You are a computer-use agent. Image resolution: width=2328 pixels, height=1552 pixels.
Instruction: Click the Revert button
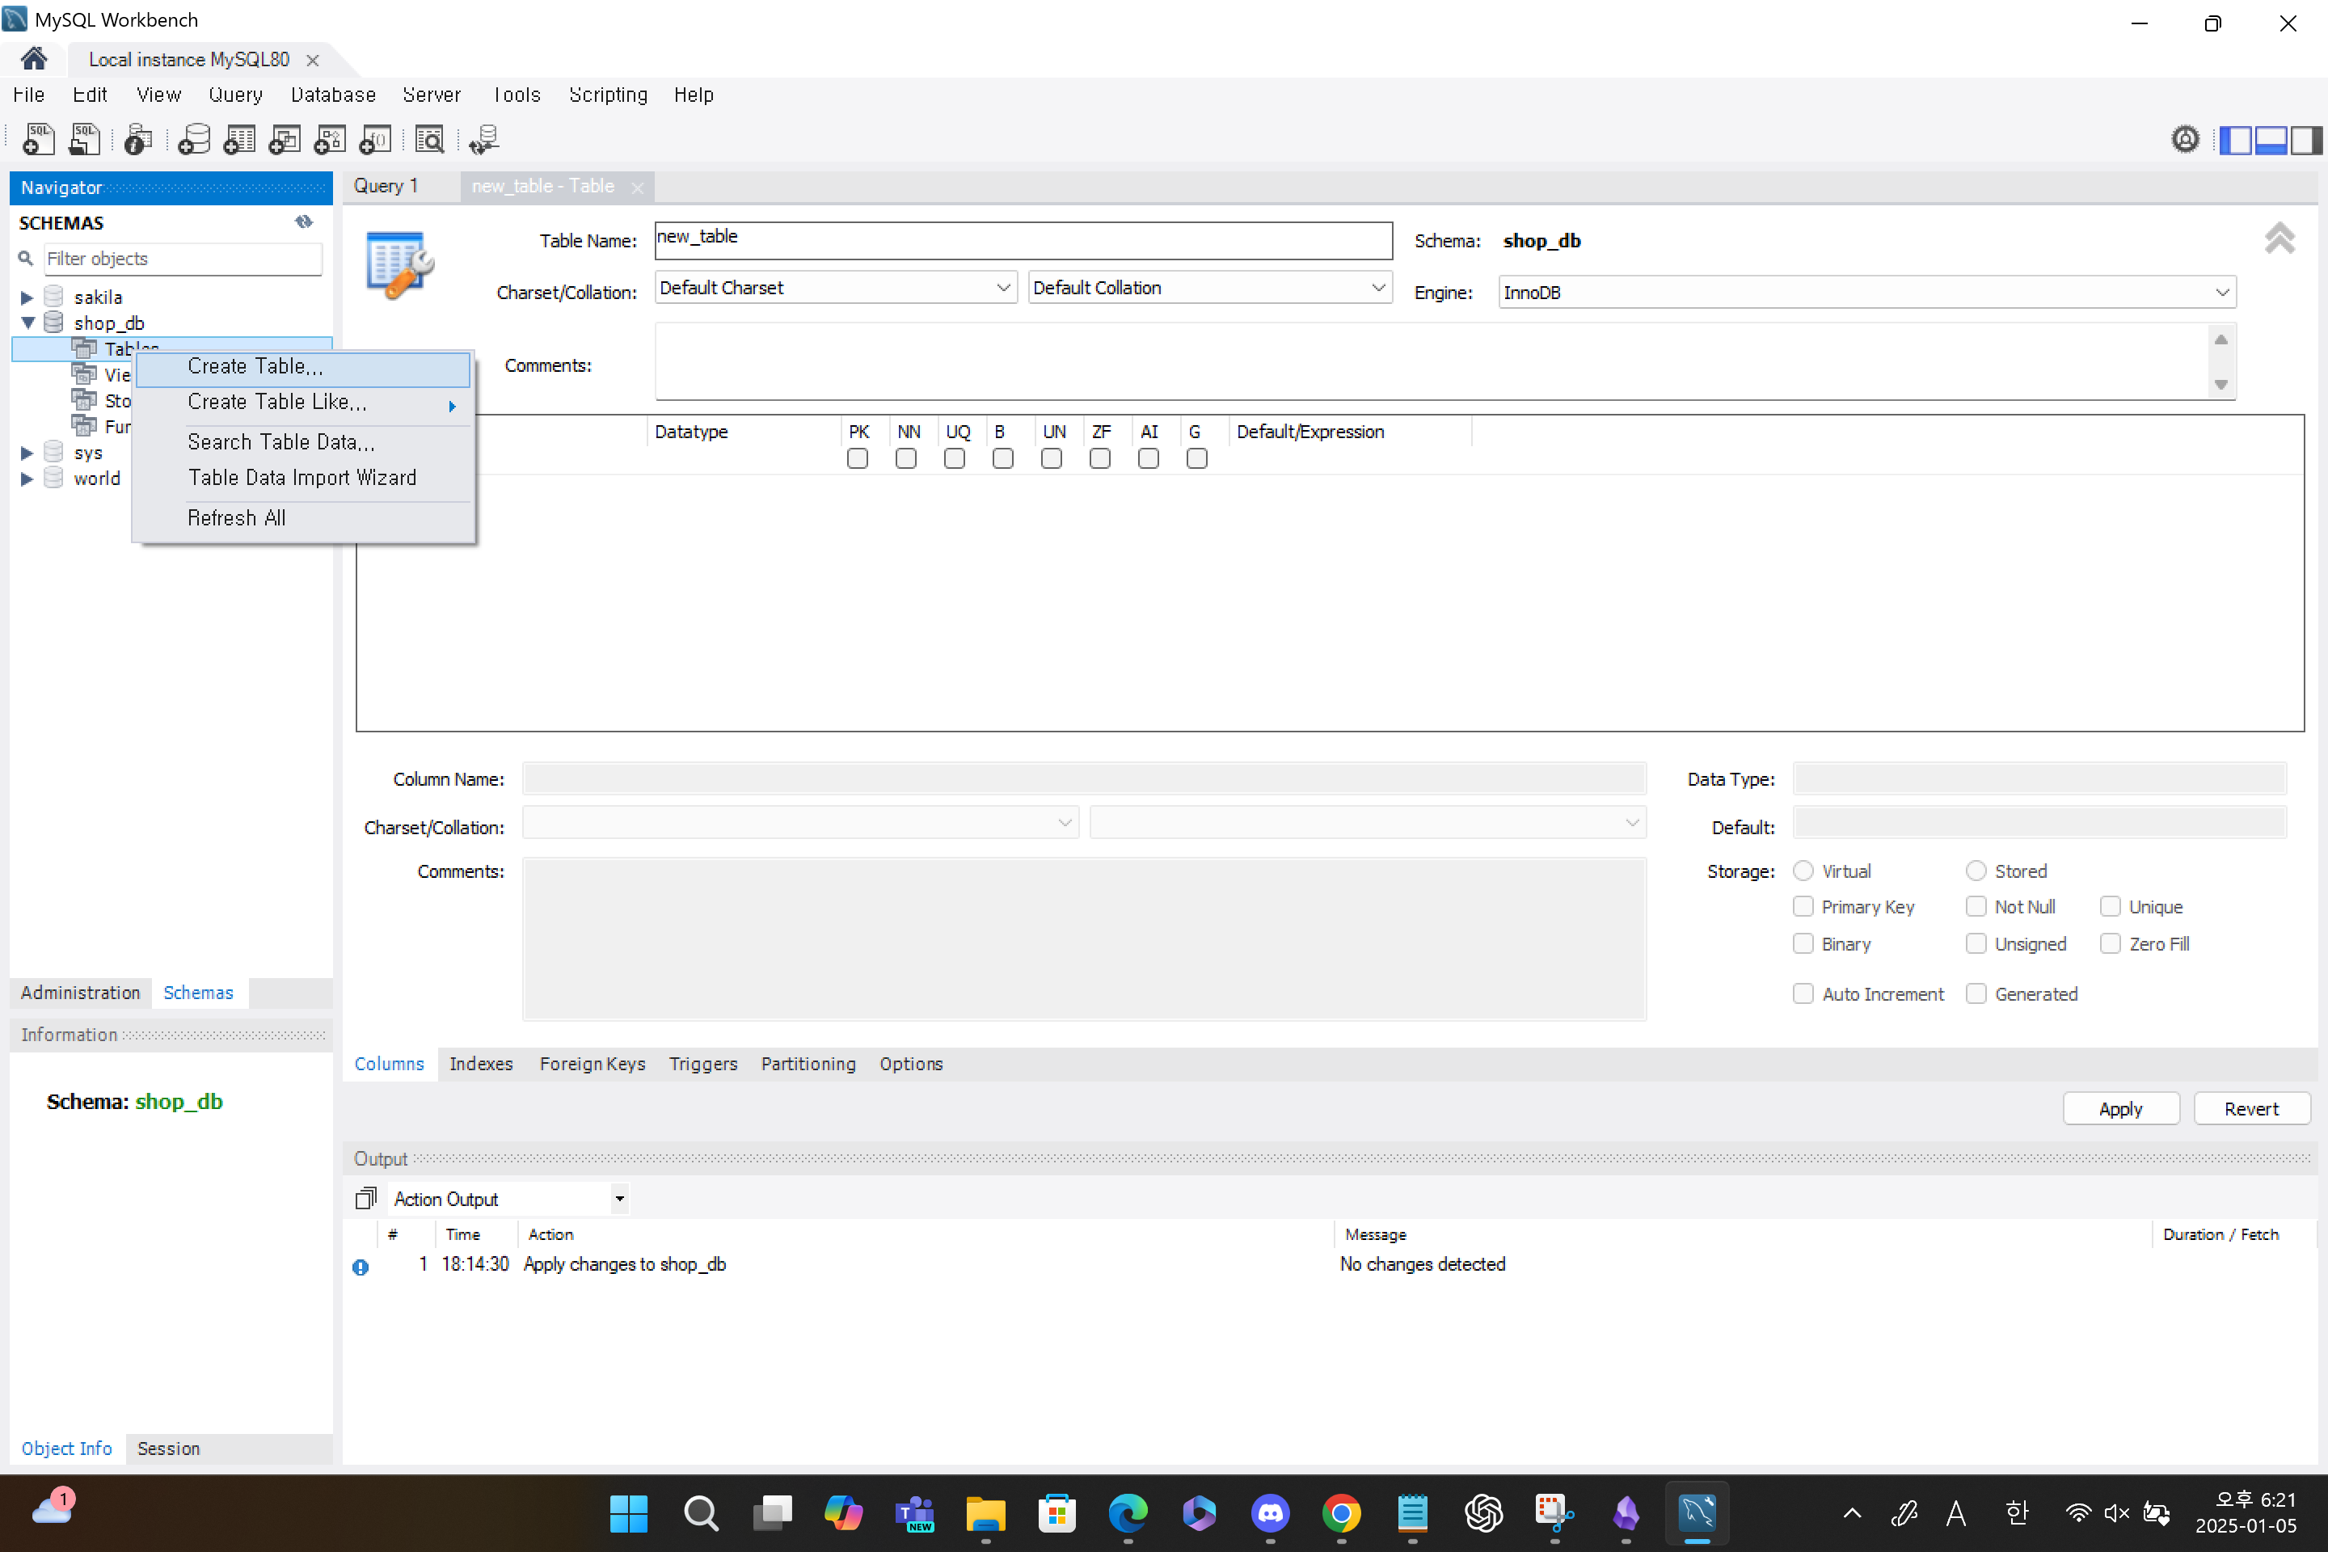tap(2250, 1108)
